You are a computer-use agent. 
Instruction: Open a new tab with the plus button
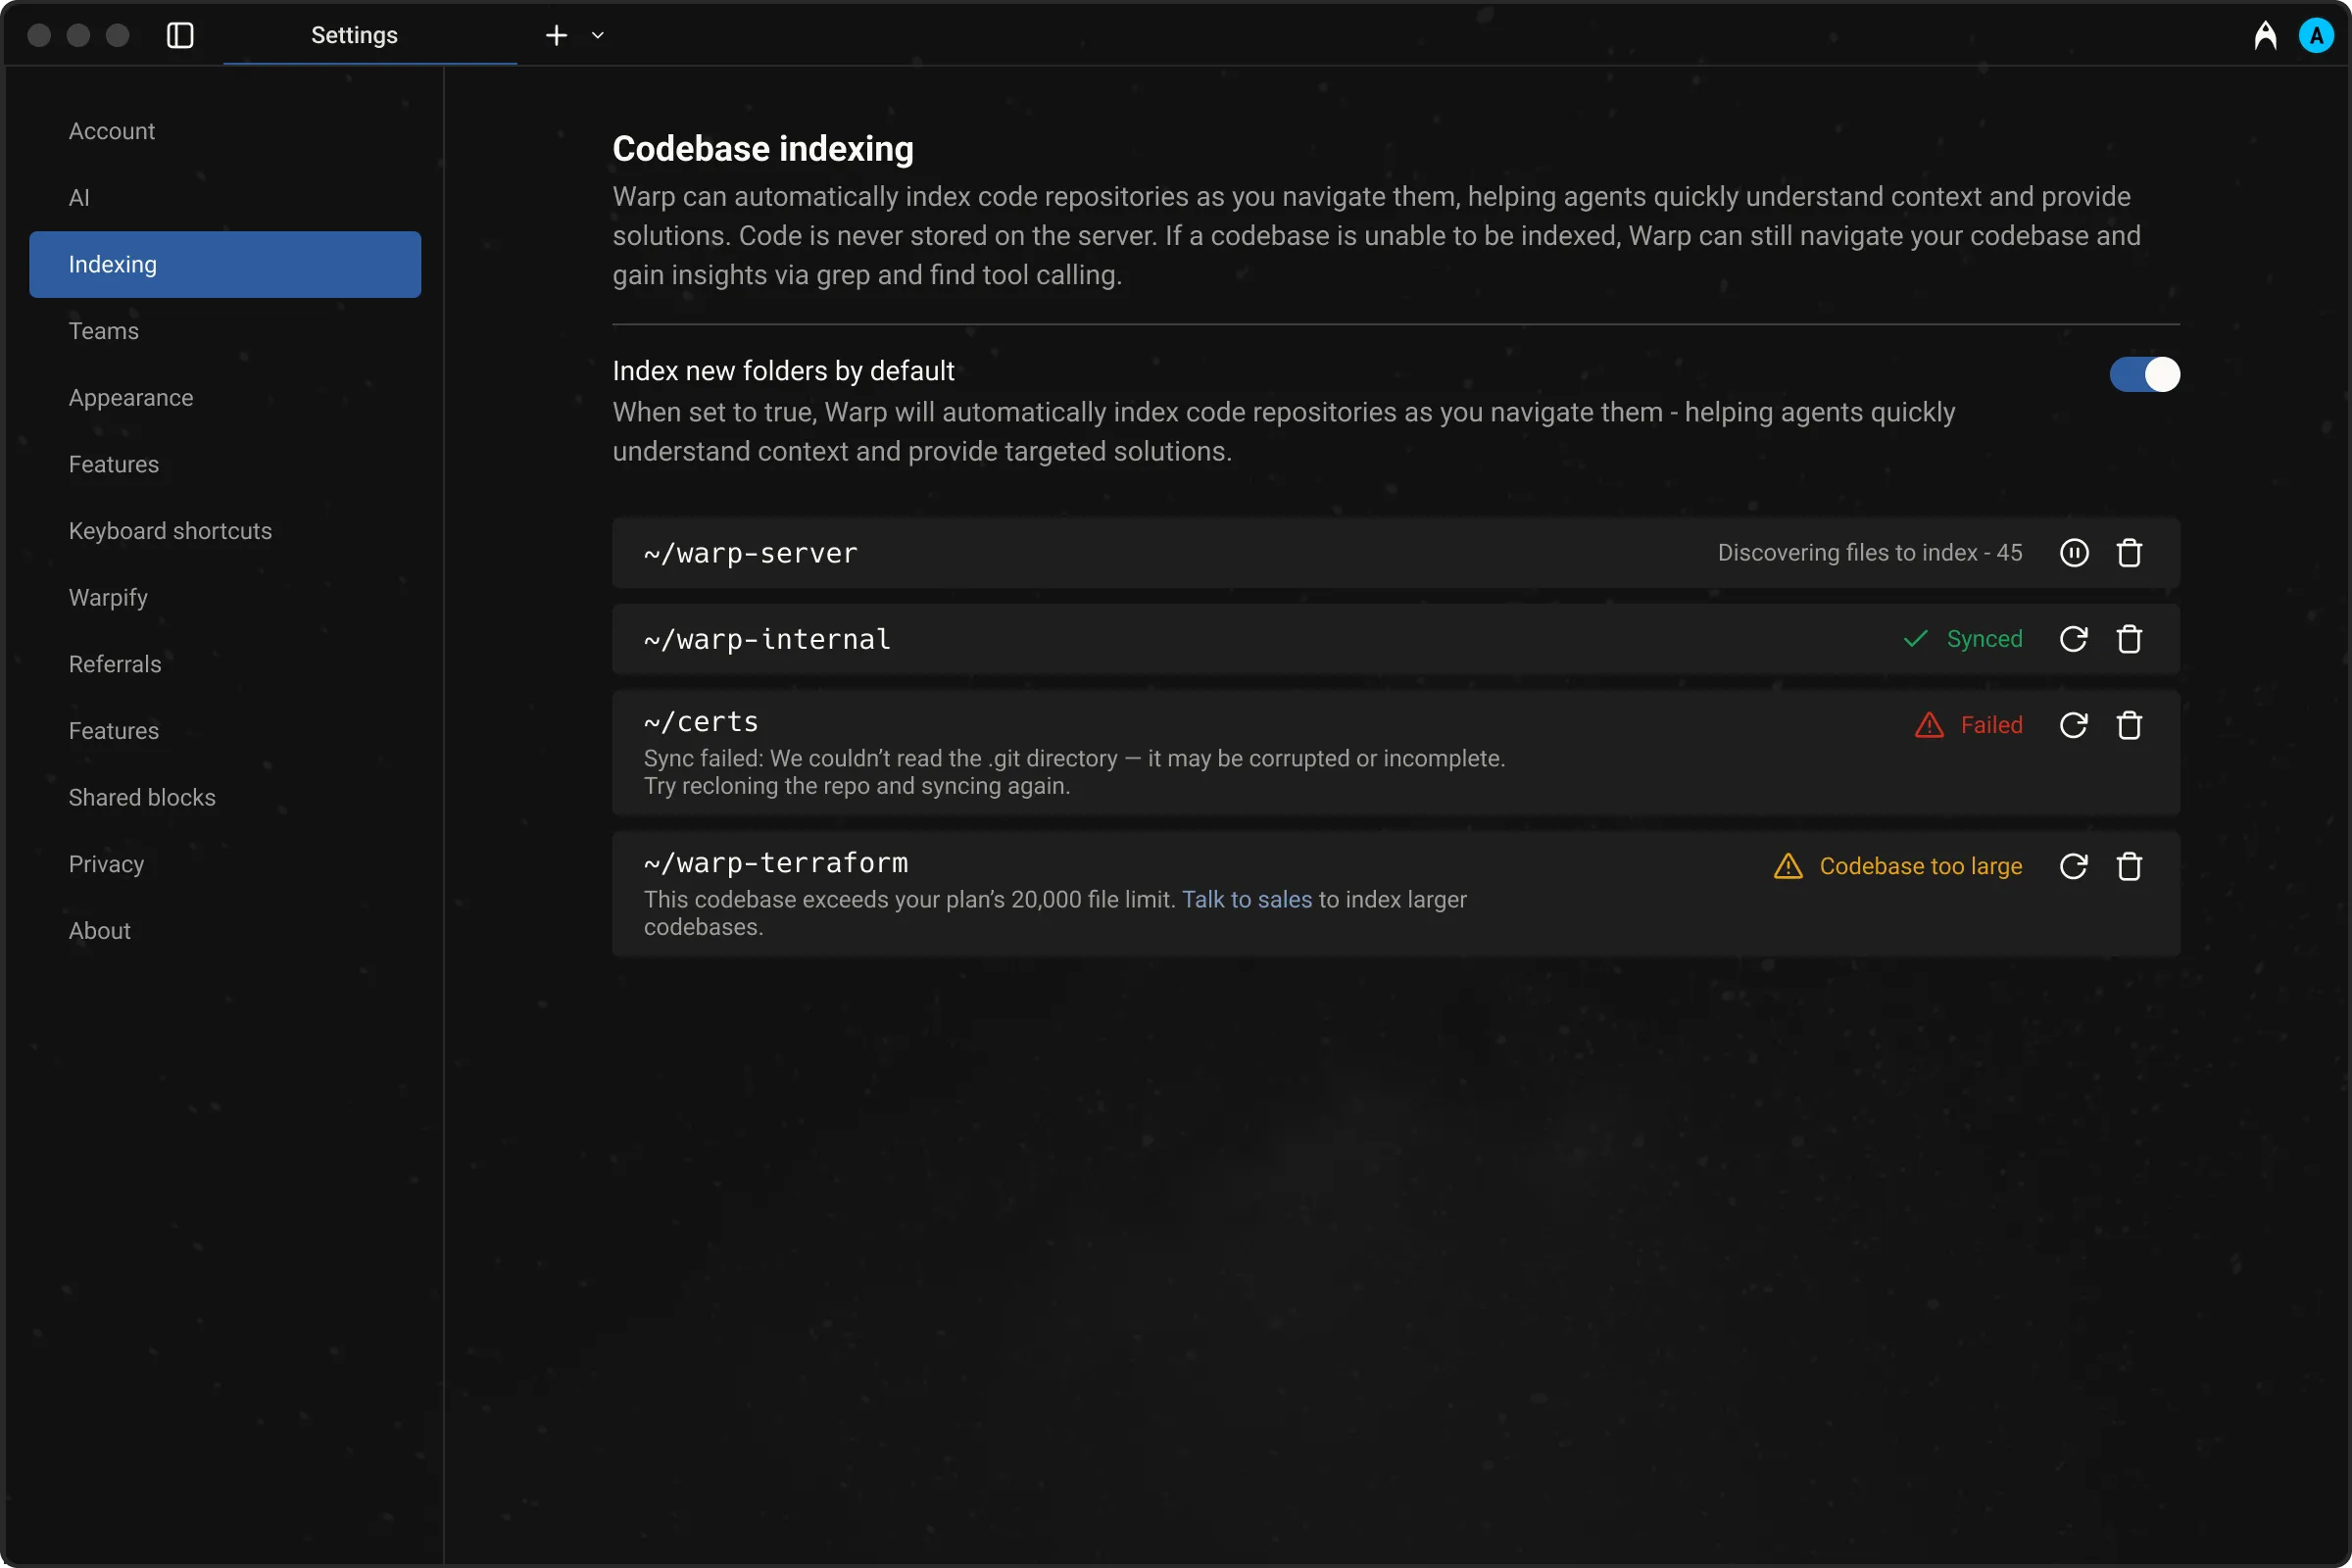[x=556, y=34]
